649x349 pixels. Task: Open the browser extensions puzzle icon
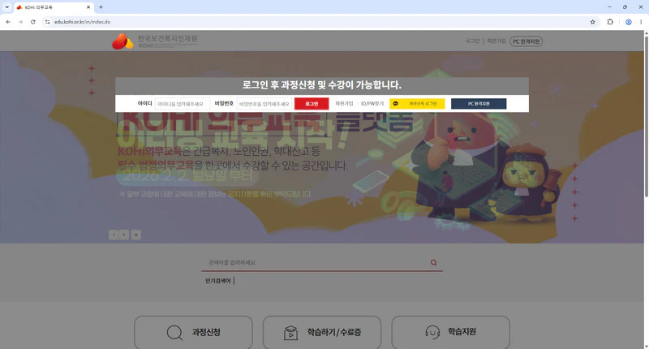(610, 22)
